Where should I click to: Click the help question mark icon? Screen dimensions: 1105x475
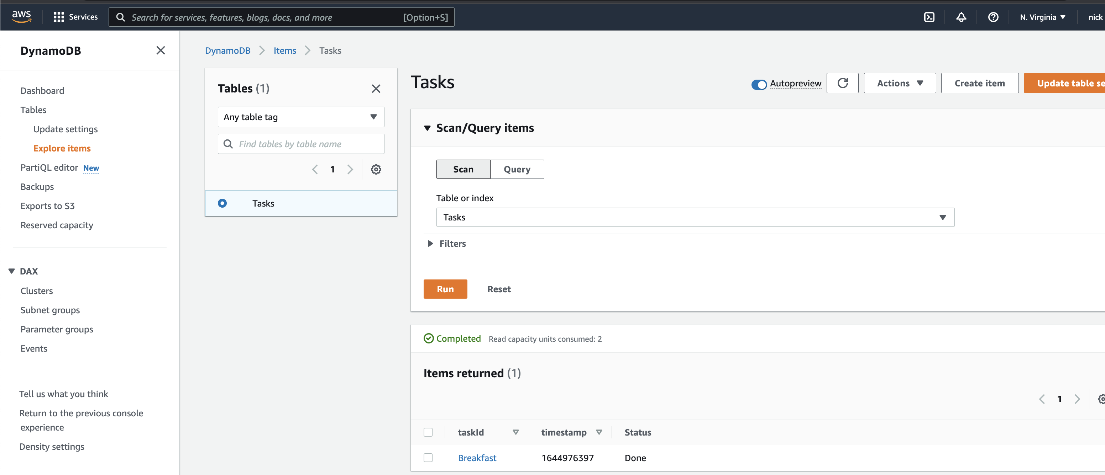tap(993, 17)
